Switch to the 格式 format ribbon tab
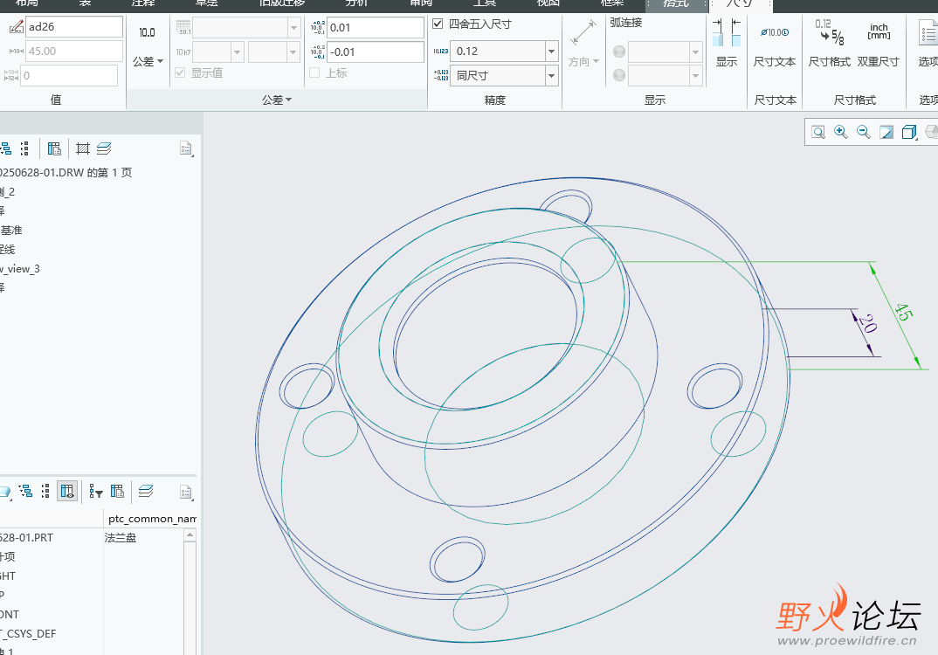Image resolution: width=938 pixels, height=655 pixels. point(676,4)
